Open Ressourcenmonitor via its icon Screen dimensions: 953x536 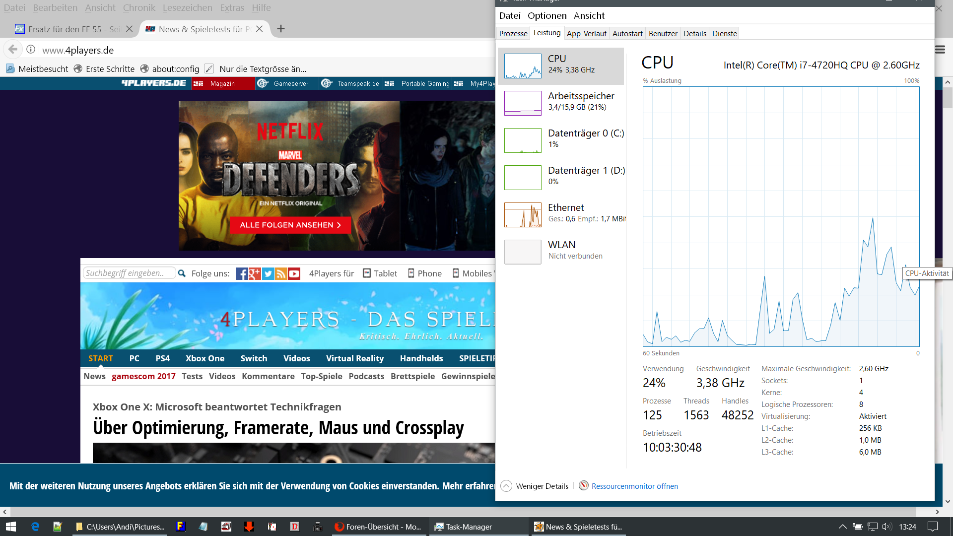(x=584, y=486)
